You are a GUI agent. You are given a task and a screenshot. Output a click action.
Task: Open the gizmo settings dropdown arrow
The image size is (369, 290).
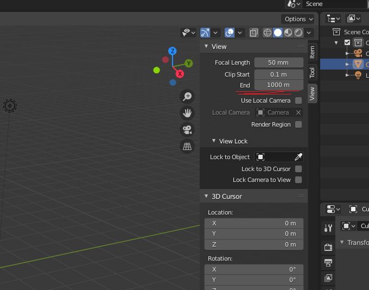tap(215, 33)
